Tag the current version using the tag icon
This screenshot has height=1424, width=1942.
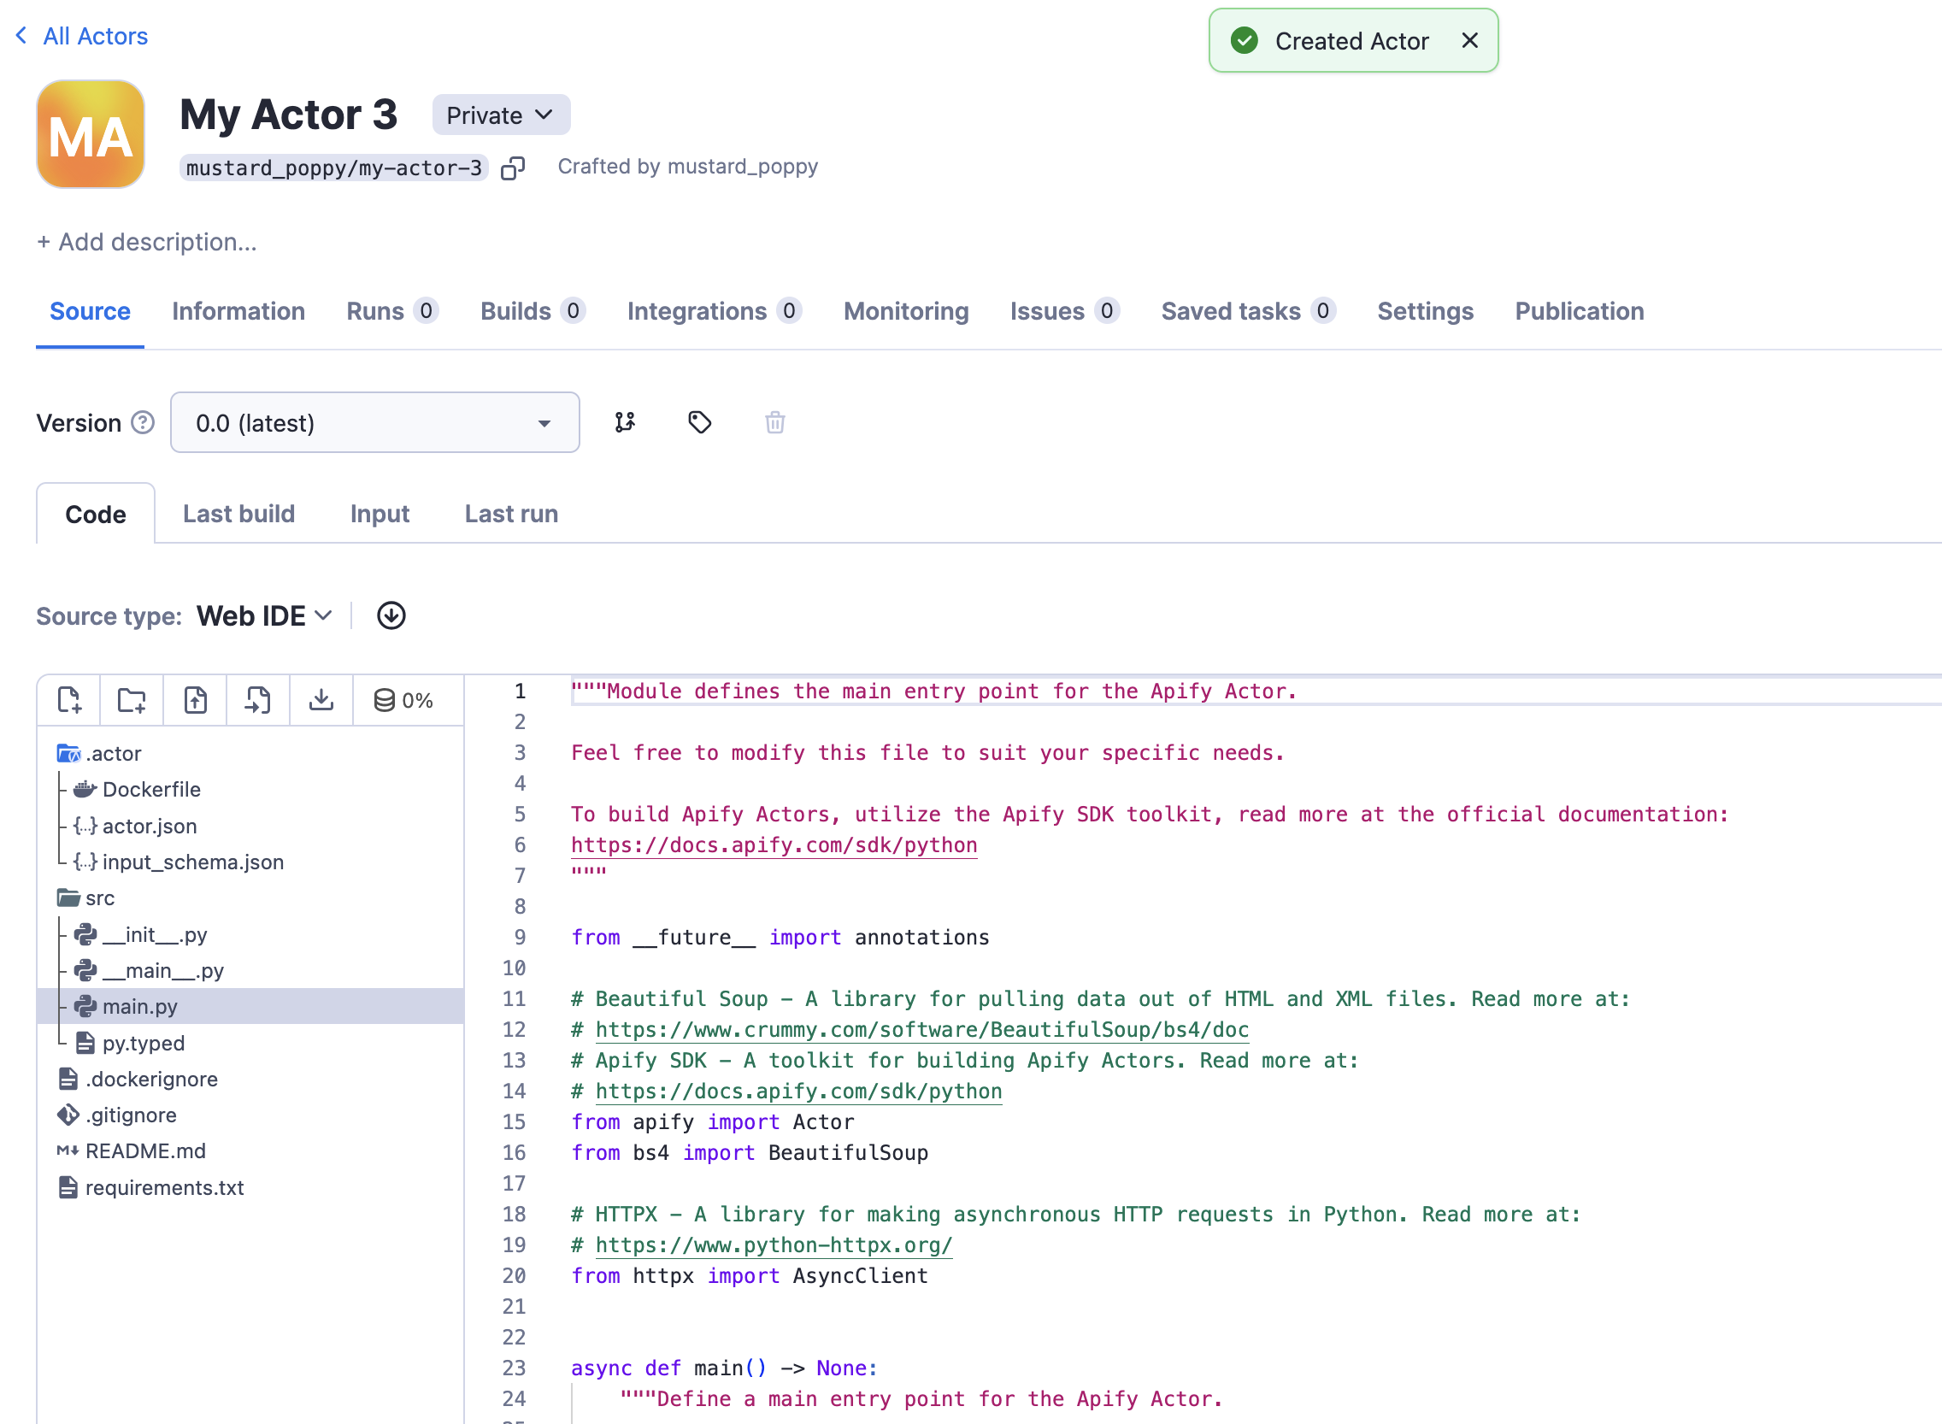[699, 422]
